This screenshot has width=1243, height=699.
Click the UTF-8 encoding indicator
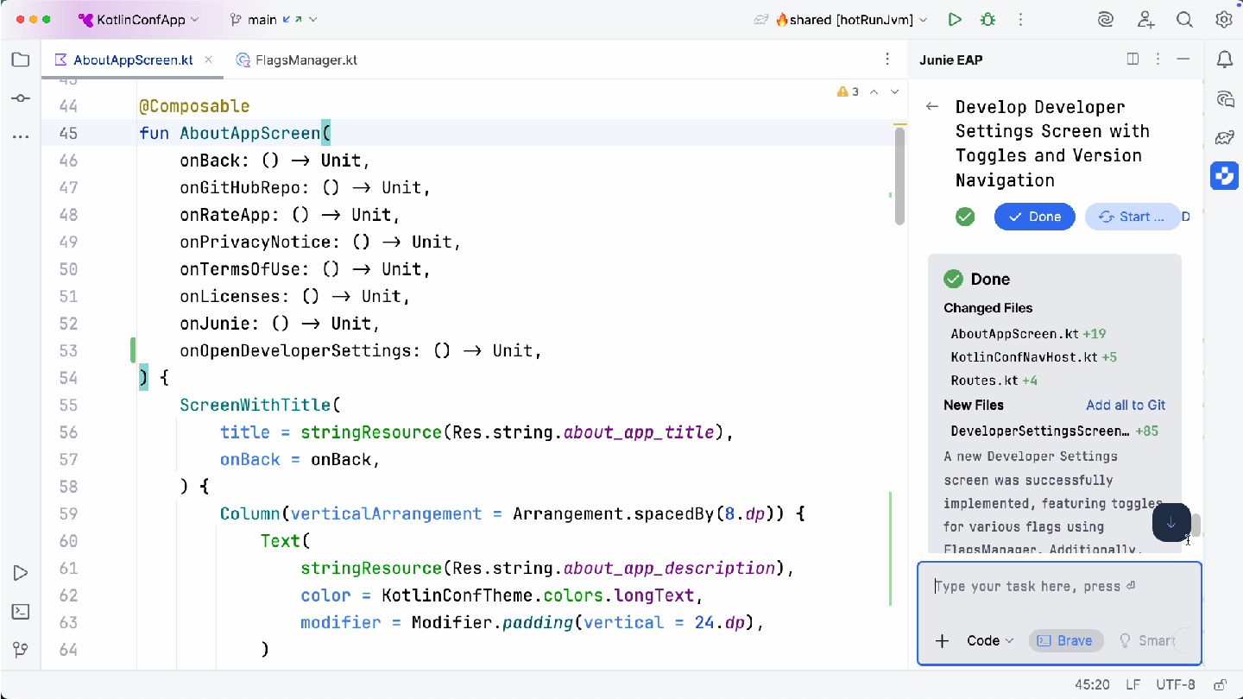pos(1176,685)
